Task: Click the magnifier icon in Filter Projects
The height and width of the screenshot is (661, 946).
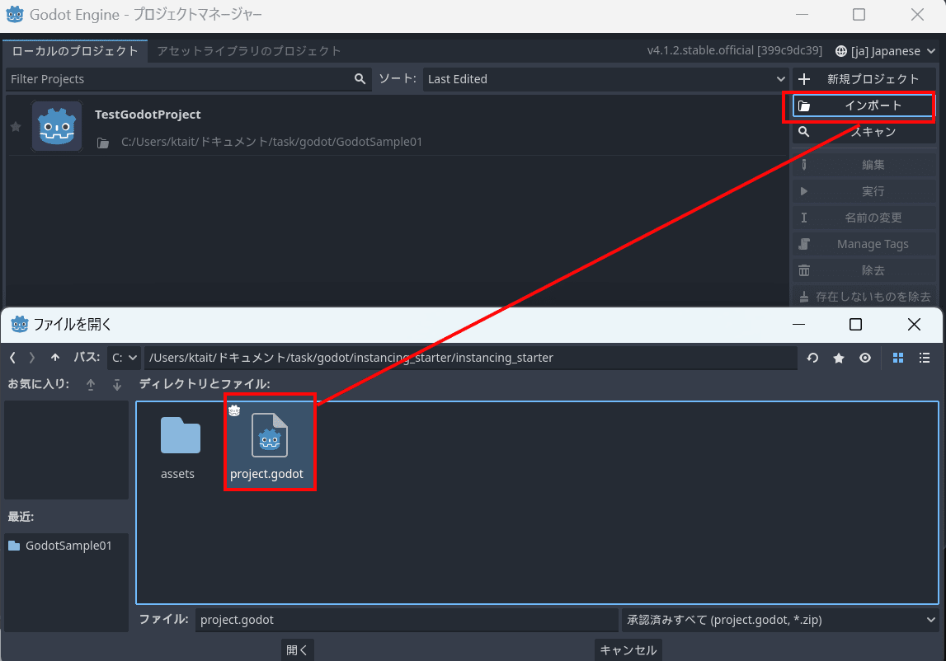Action: tap(360, 79)
